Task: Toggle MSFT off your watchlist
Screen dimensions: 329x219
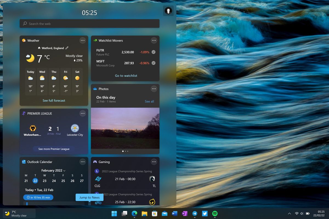Action: (x=154, y=63)
